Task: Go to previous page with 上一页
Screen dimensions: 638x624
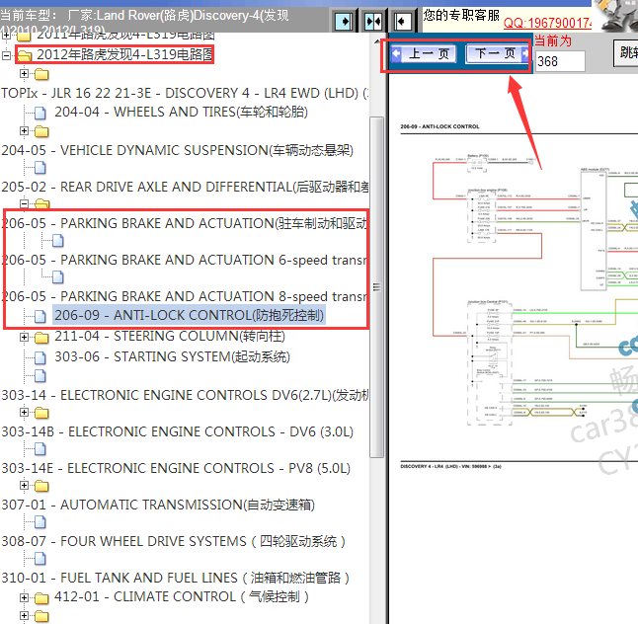Action: click(424, 53)
